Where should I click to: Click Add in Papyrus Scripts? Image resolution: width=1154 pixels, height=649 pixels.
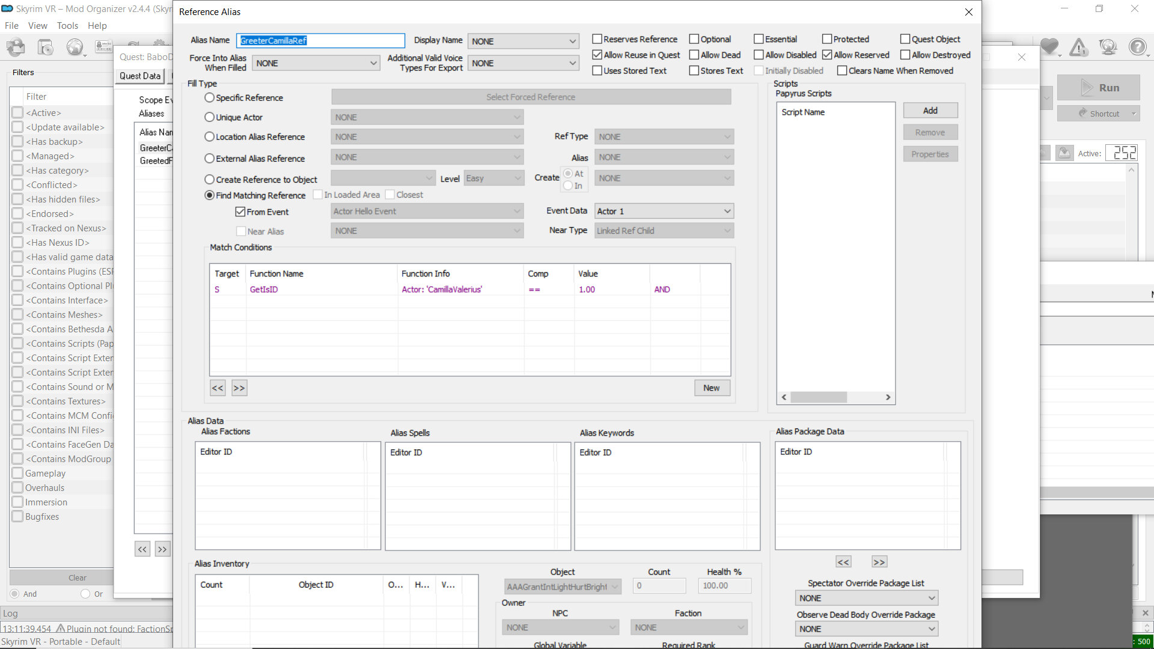tap(930, 111)
